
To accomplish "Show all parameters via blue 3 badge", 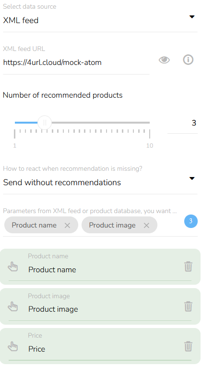I will [x=191, y=221].
